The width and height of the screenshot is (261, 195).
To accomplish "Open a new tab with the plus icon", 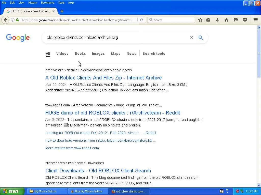I will pyautogui.click(x=62, y=11).
